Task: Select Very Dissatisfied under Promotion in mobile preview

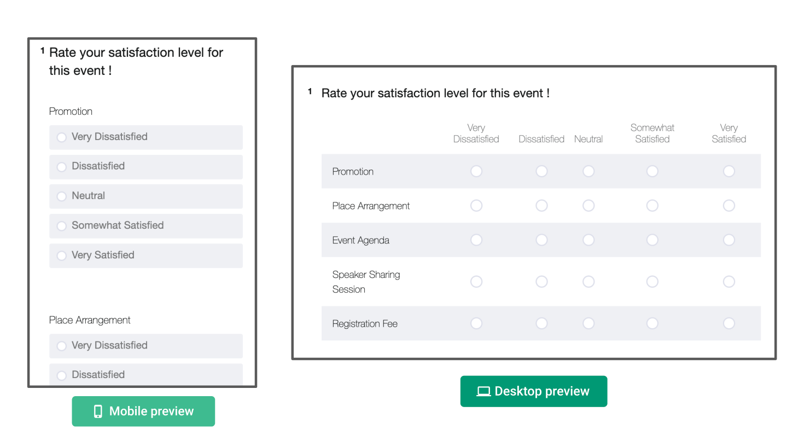Action: [x=61, y=137]
